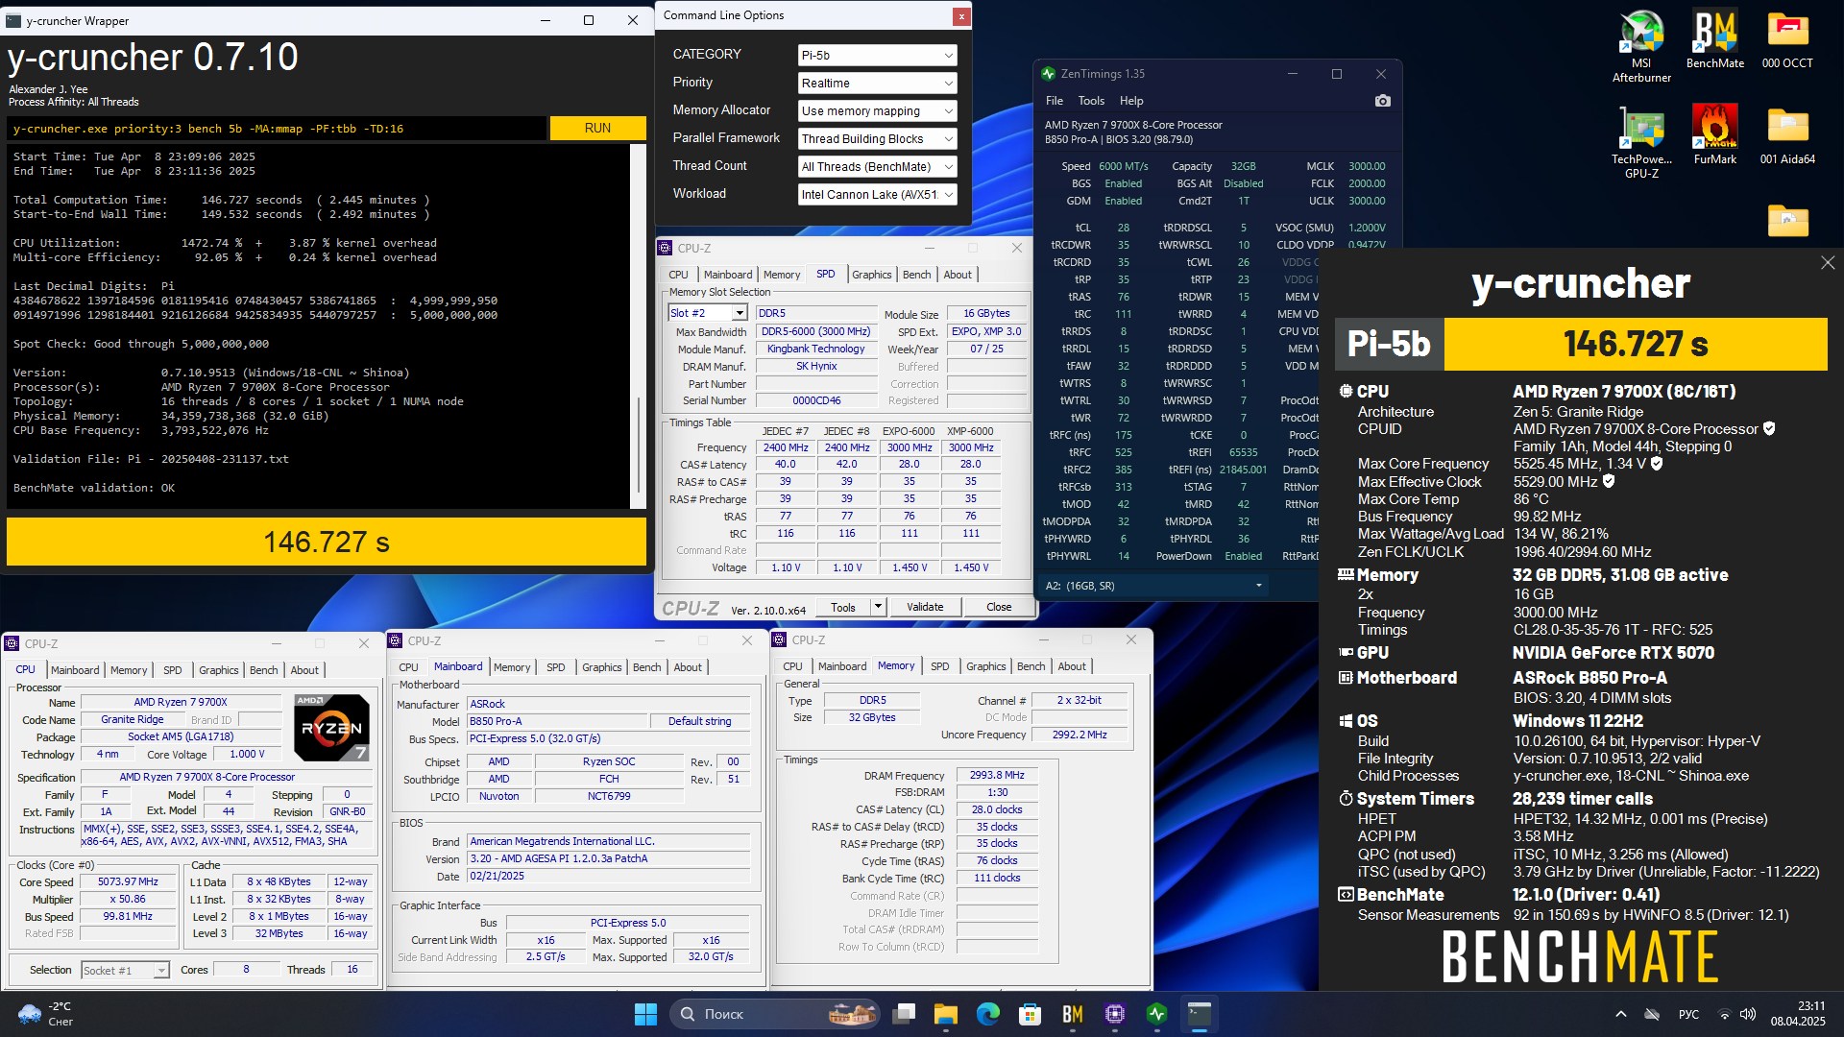Switch to y-cruncher console taskbar icon
This screenshot has height=1037, width=1844.
click(x=1200, y=1014)
